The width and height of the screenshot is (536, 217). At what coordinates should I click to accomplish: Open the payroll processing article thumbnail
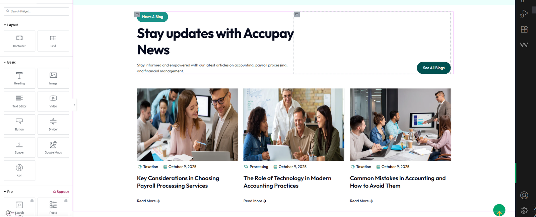(187, 125)
